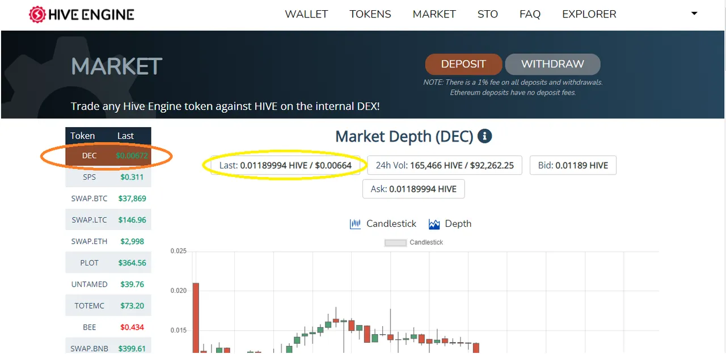Select the SWAP.ETH token row
The image size is (726, 354).
pyautogui.click(x=108, y=241)
